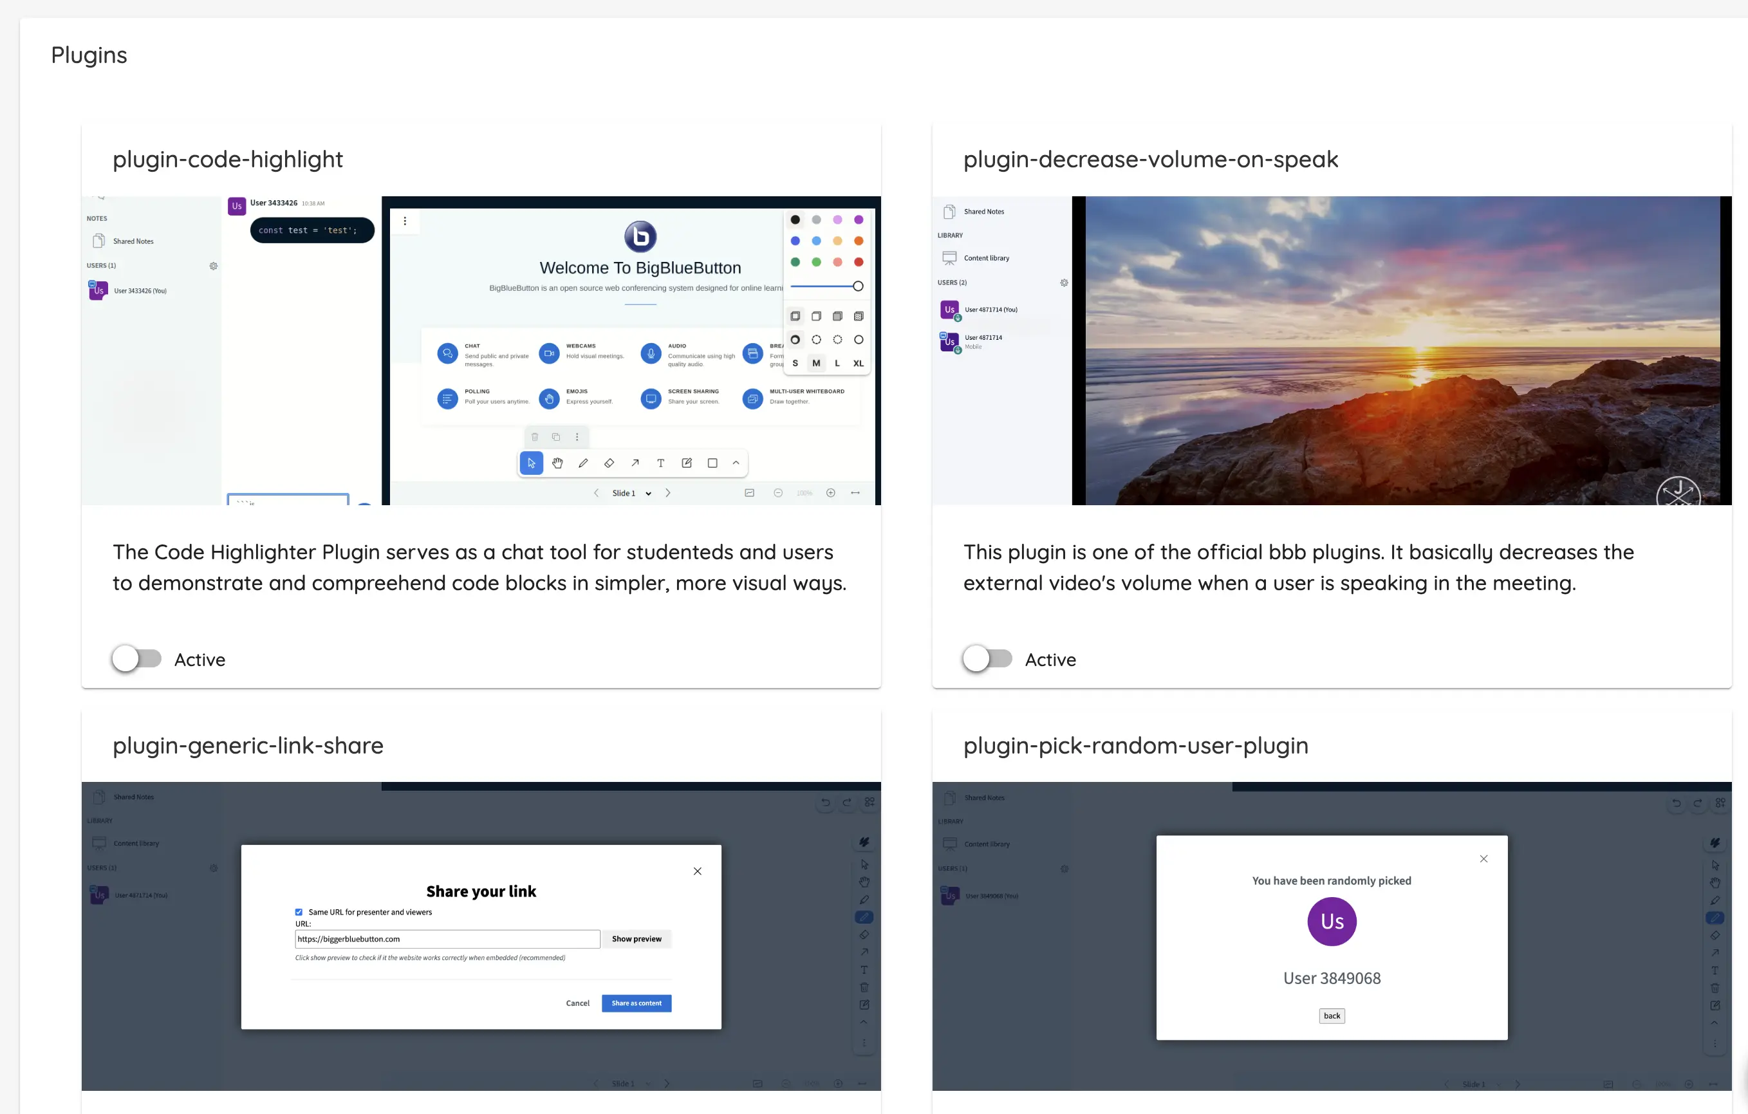Viewport: 1748px width, 1114px height.
Task: Select the rectangle shape tool in whiteboard toolbar
Action: tap(712, 463)
